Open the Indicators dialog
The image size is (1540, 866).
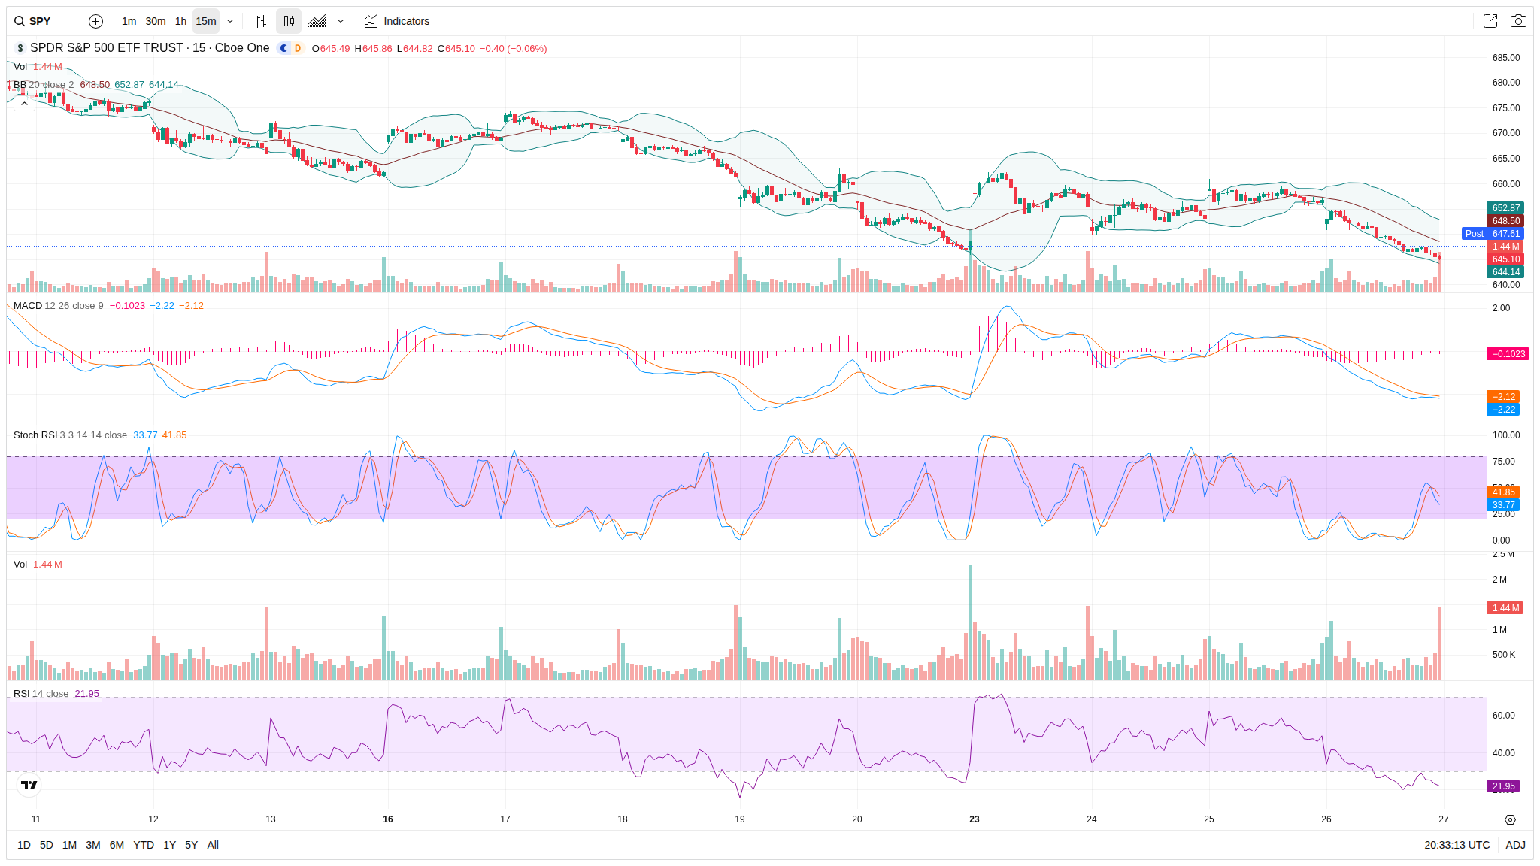[x=397, y=21]
